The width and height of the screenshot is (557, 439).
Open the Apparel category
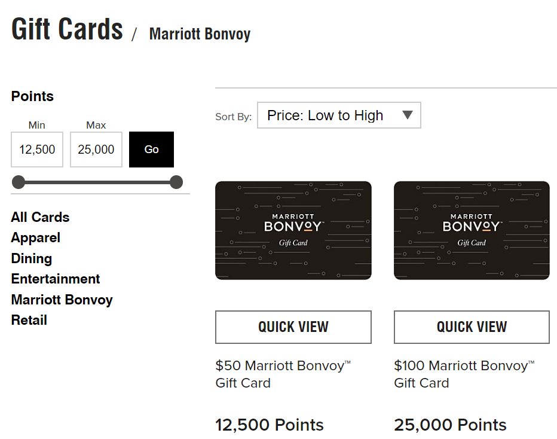click(35, 238)
